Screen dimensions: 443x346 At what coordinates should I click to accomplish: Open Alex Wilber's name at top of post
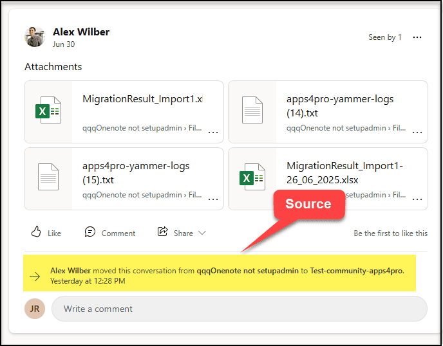[81, 32]
